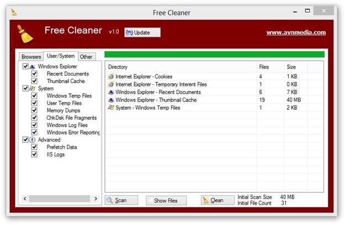Toggle the Windows Temp Files checkbox
Image resolution: width=345 pixels, height=225 pixels.
34,95
